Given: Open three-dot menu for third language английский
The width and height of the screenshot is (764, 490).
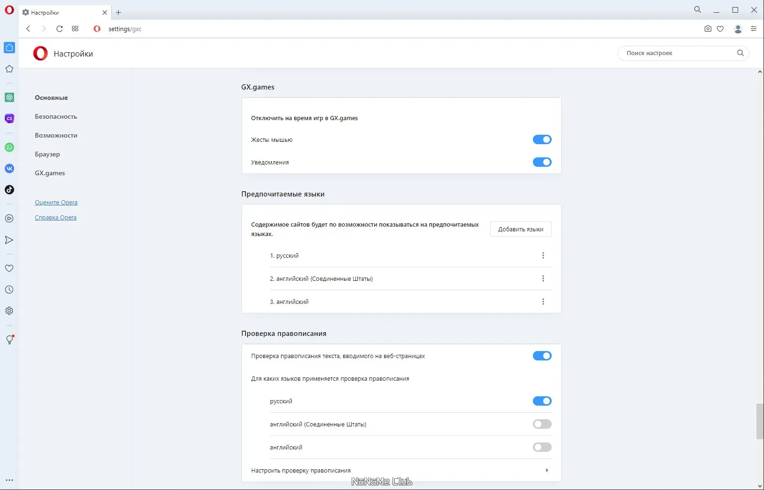Looking at the screenshot, I should (x=543, y=302).
